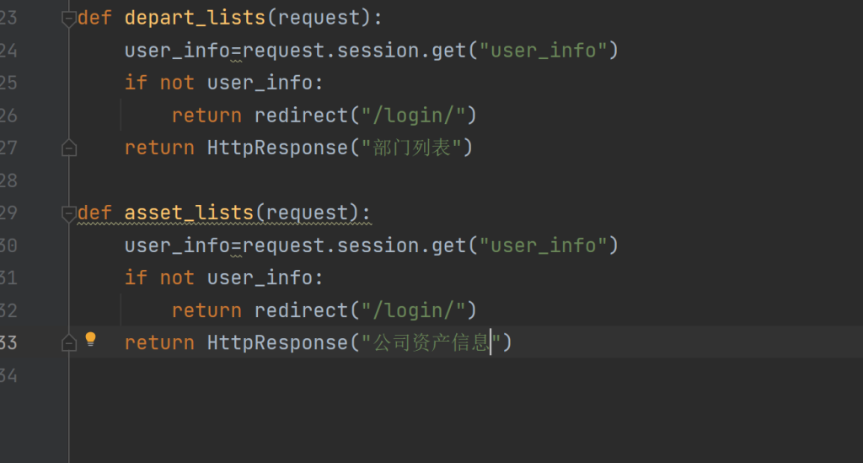Click the def keyword on line 23
Viewport: 863px width, 463px height.
(94, 18)
